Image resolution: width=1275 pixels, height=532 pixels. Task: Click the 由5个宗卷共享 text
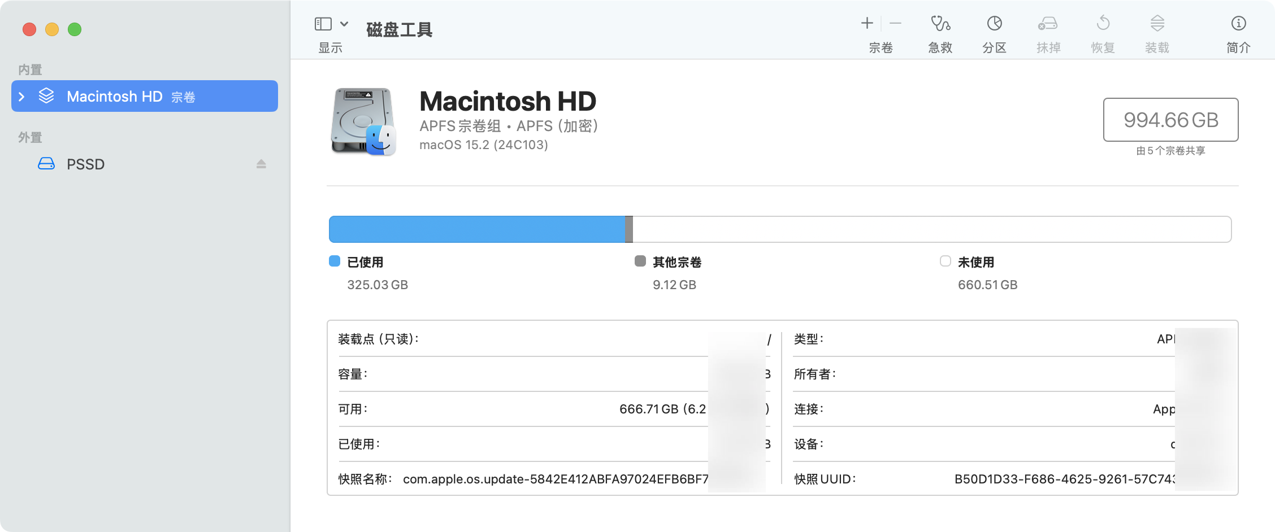tap(1169, 151)
